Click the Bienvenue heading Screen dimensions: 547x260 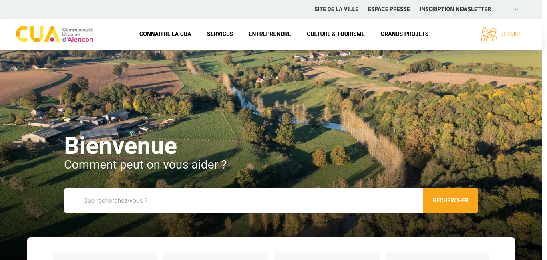click(x=121, y=145)
